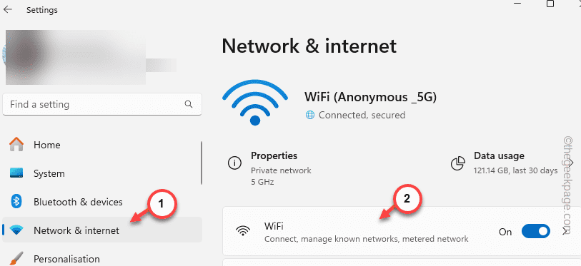Screen dimensions: 581x266
Task: Click the Data usage pie chart icon
Action: (x=458, y=163)
